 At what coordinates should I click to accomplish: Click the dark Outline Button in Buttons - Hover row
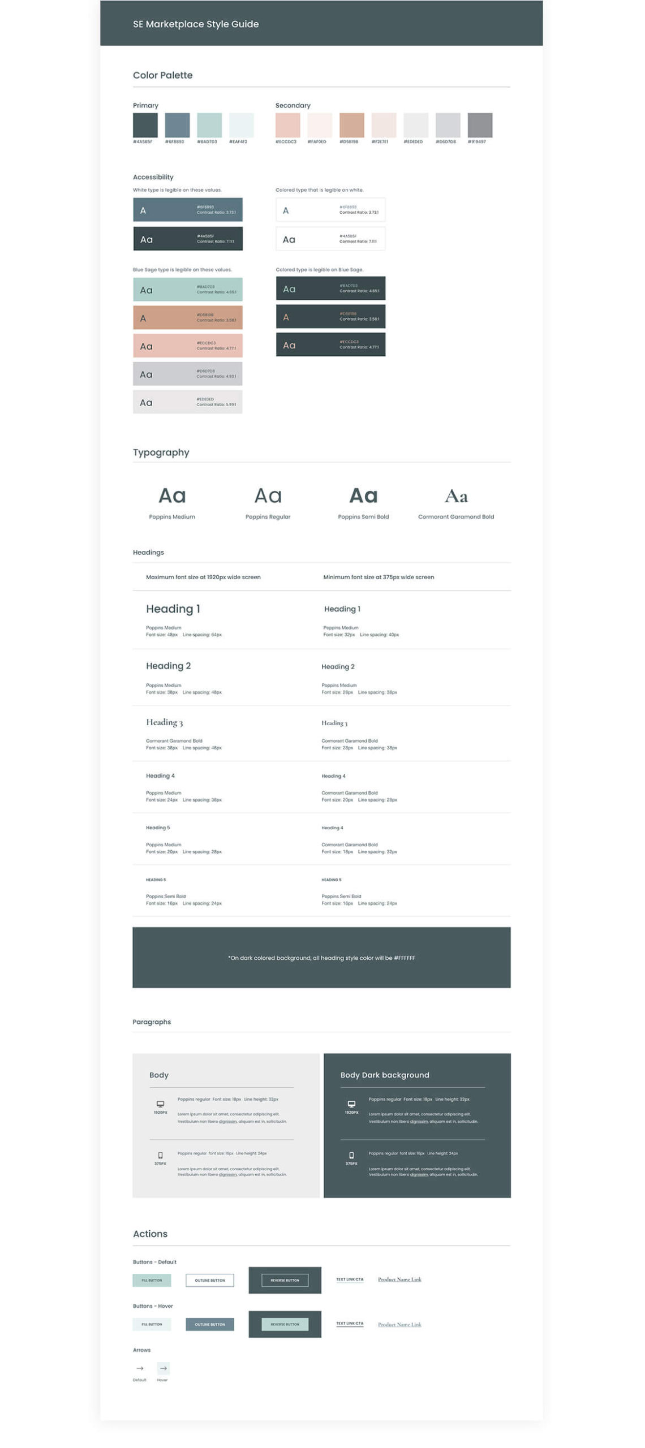coord(210,1324)
